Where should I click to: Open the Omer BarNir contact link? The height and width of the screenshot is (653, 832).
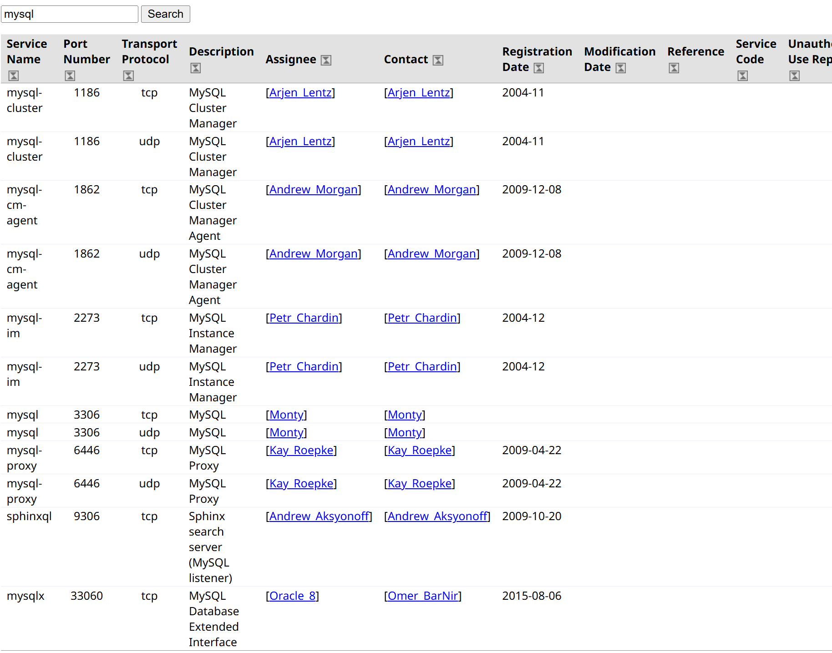pos(423,596)
